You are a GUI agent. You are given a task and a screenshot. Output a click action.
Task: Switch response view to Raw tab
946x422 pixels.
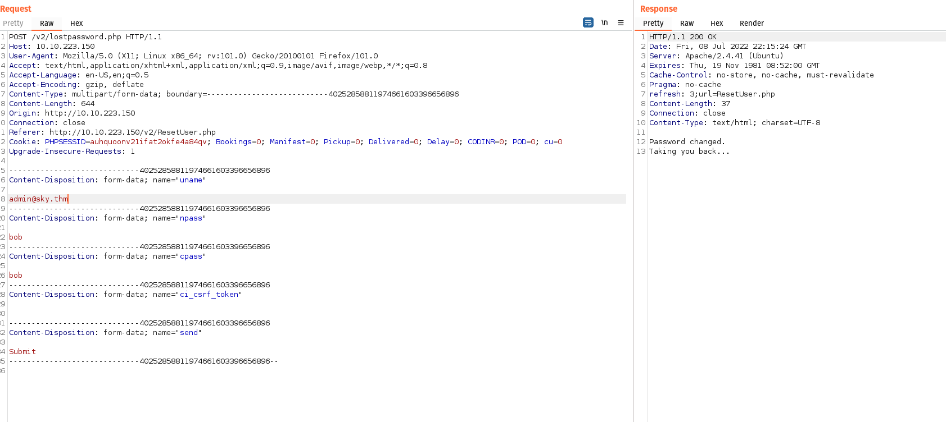[x=686, y=24]
